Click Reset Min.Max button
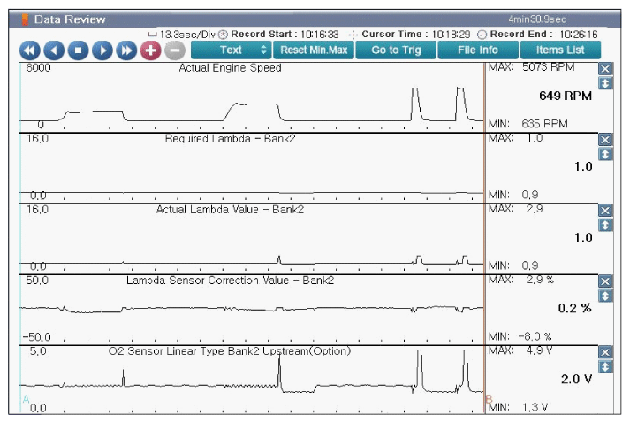The width and height of the screenshot is (630, 423). click(x=314, y=50)
